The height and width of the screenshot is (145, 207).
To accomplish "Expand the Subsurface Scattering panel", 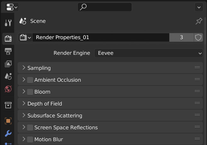I will coord(24,115).
